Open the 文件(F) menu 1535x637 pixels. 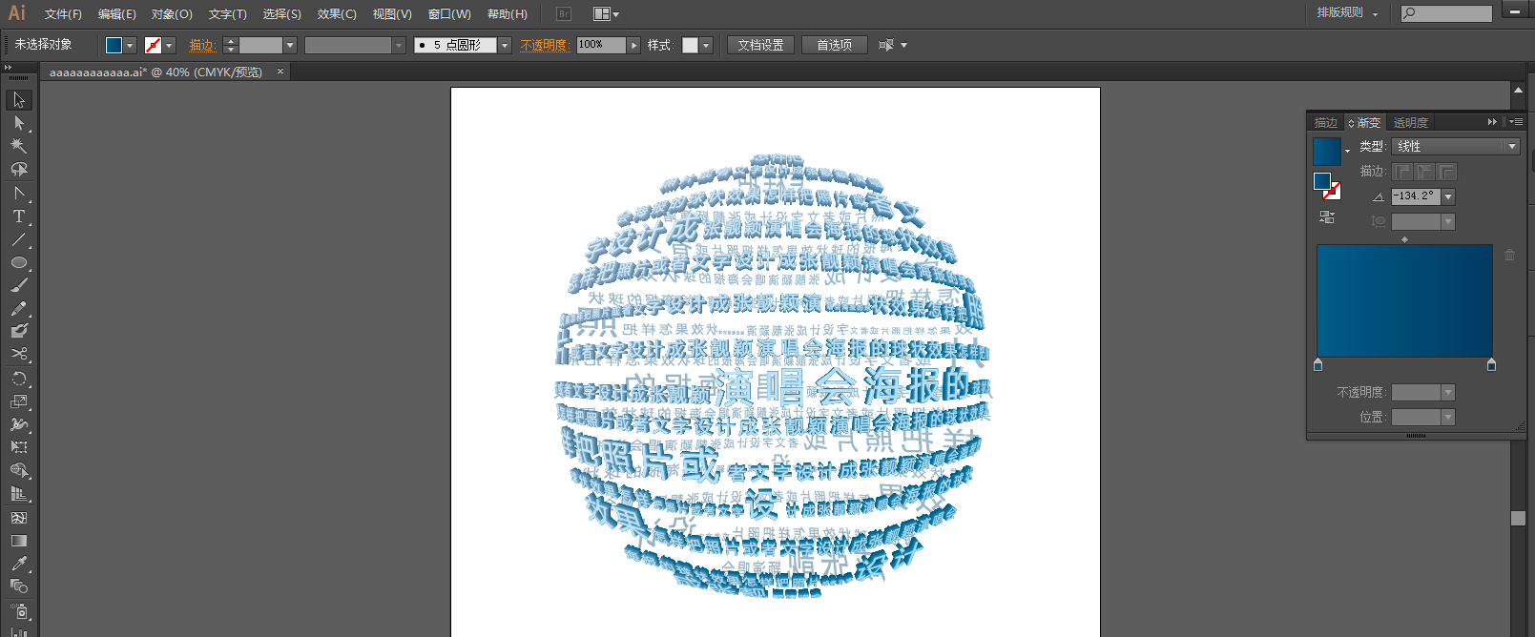coord(63,14)
